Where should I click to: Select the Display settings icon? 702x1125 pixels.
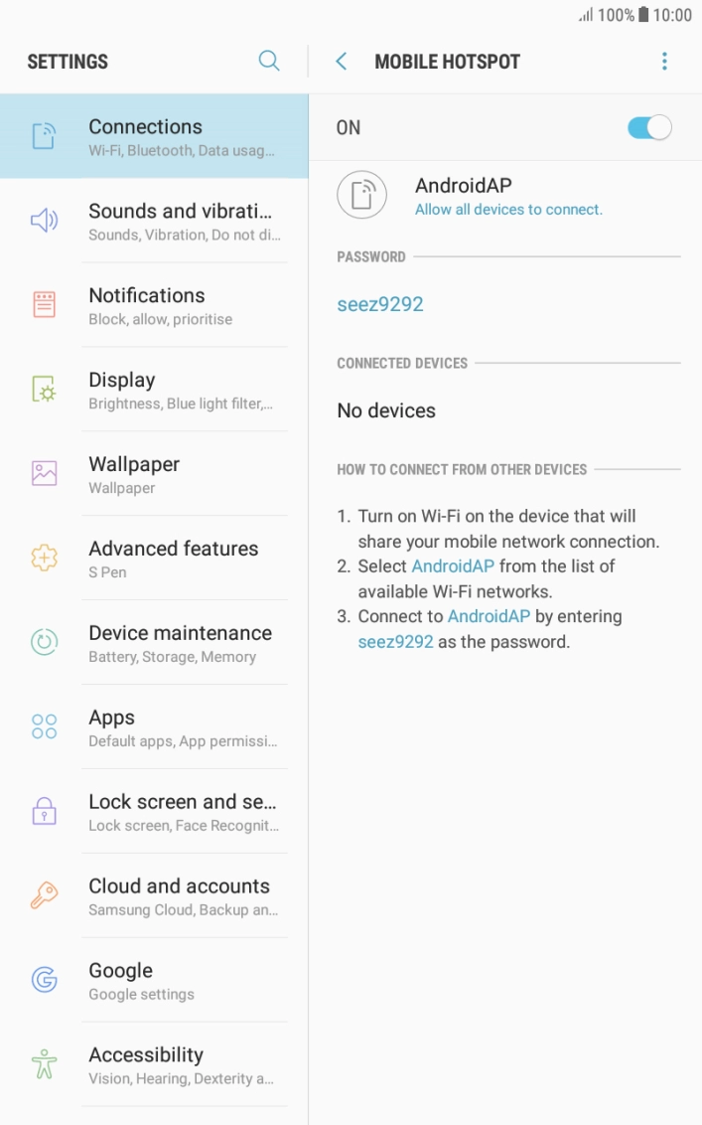pyautogui.click(x=43, y=389)
